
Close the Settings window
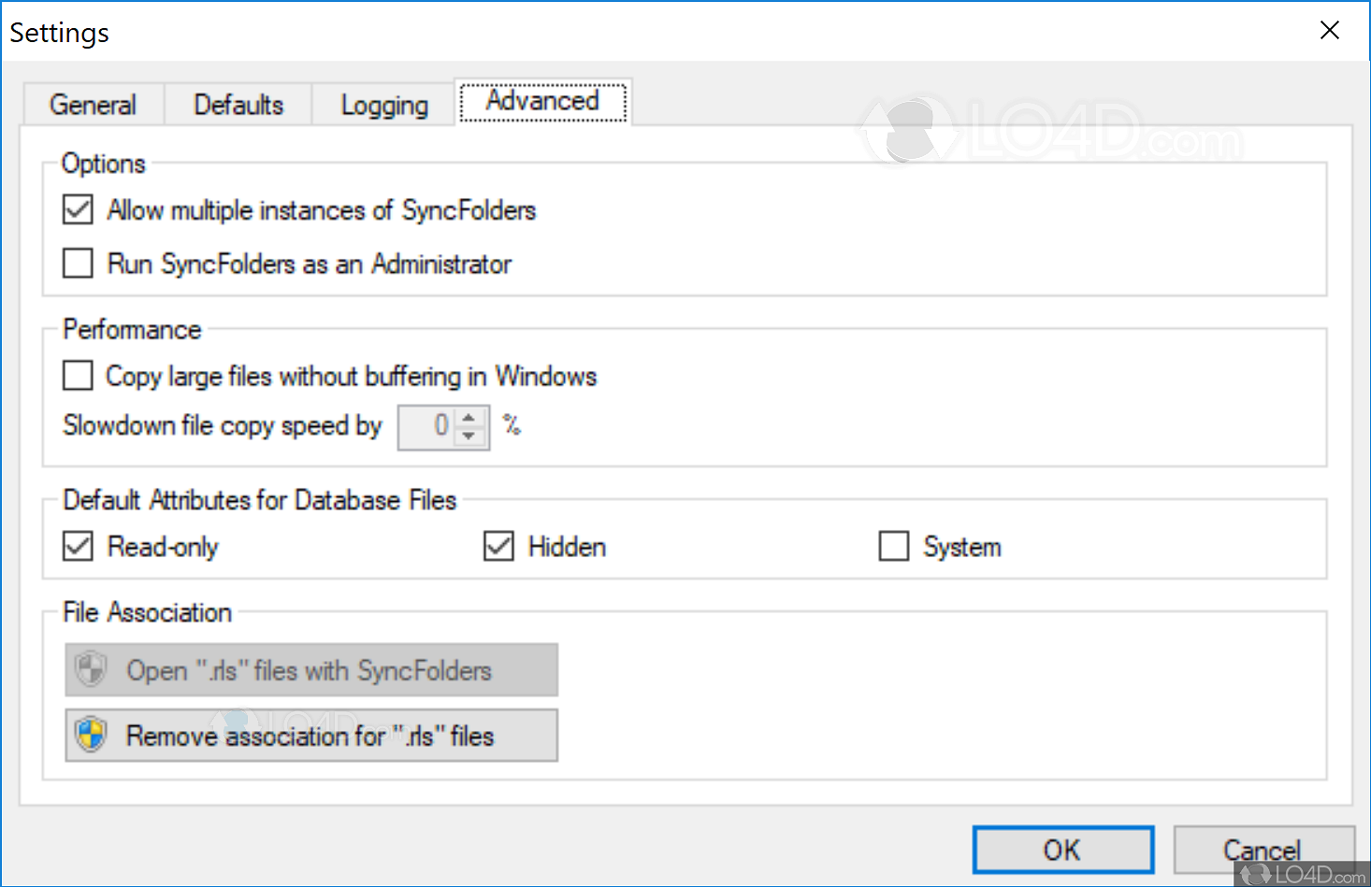(1330, 30)
